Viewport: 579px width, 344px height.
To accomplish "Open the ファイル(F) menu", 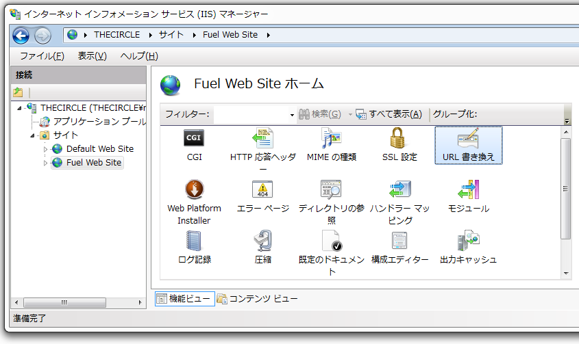I will [42, 56].
